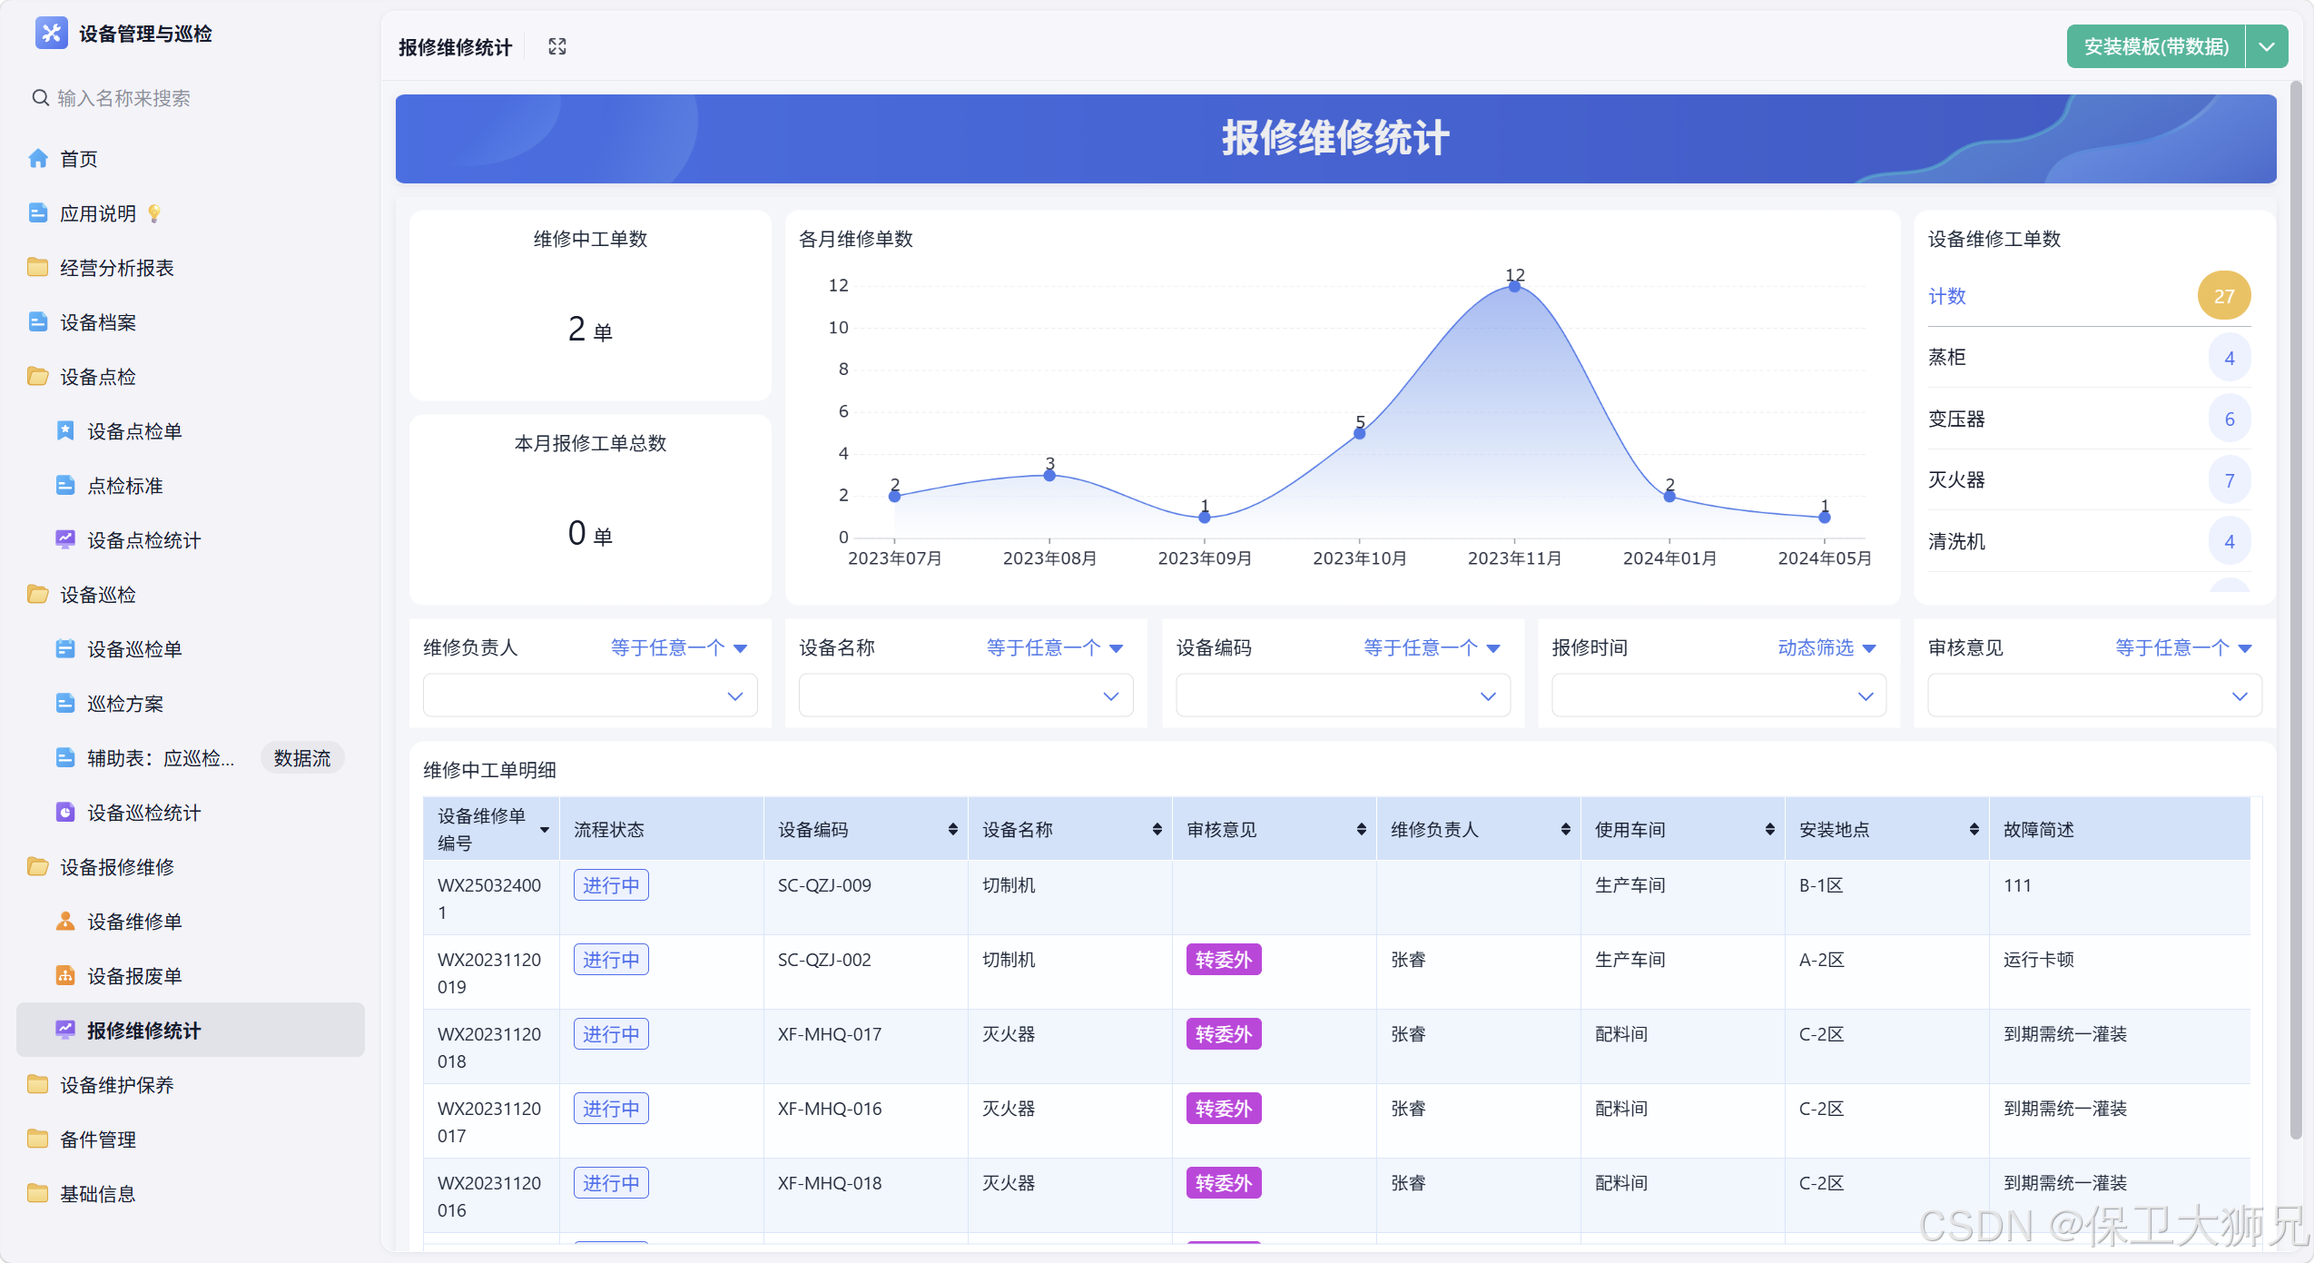Sort by 审核意见 column
The width and height of the screenshot is (2314, 1263).
1361,829
